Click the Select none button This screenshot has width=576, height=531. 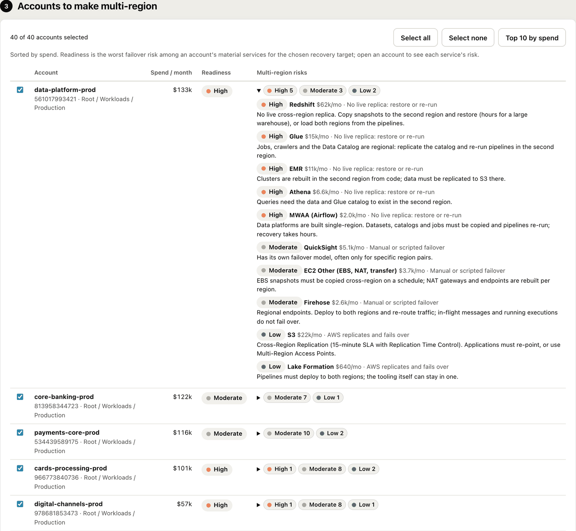[468, 38]
